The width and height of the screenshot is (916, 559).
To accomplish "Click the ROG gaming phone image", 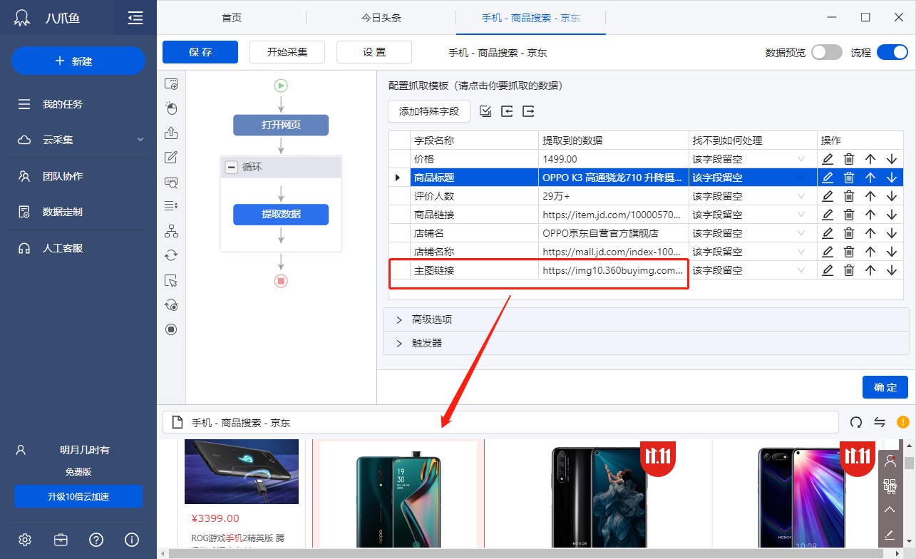I will [242, 472].
